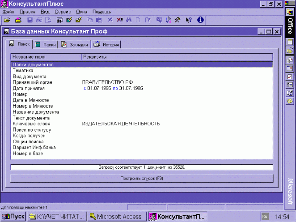Screen dimensions: 296x222
Task: Select the Вид документа field row
Action: tap(142, 77)
